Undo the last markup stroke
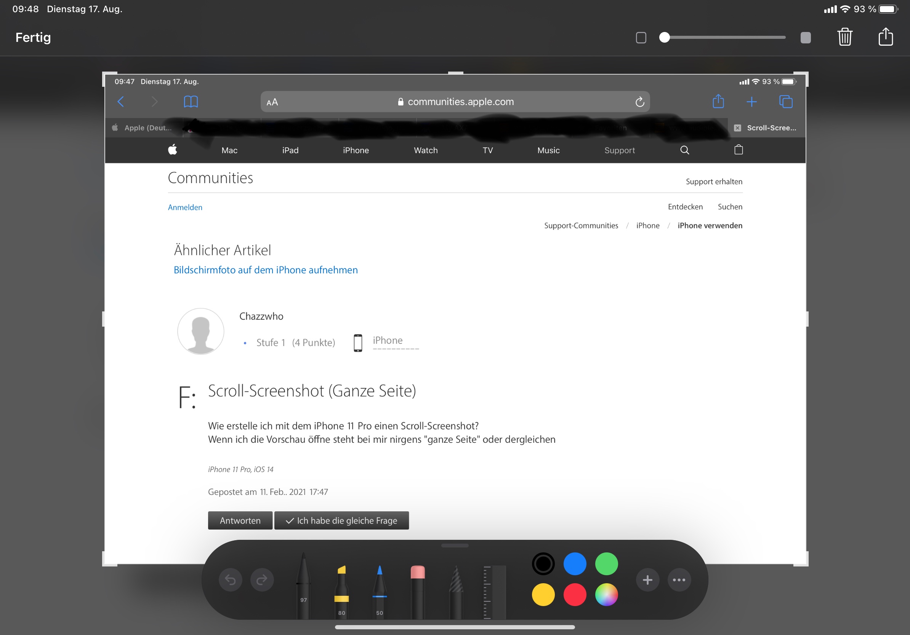 pos(230,580)
